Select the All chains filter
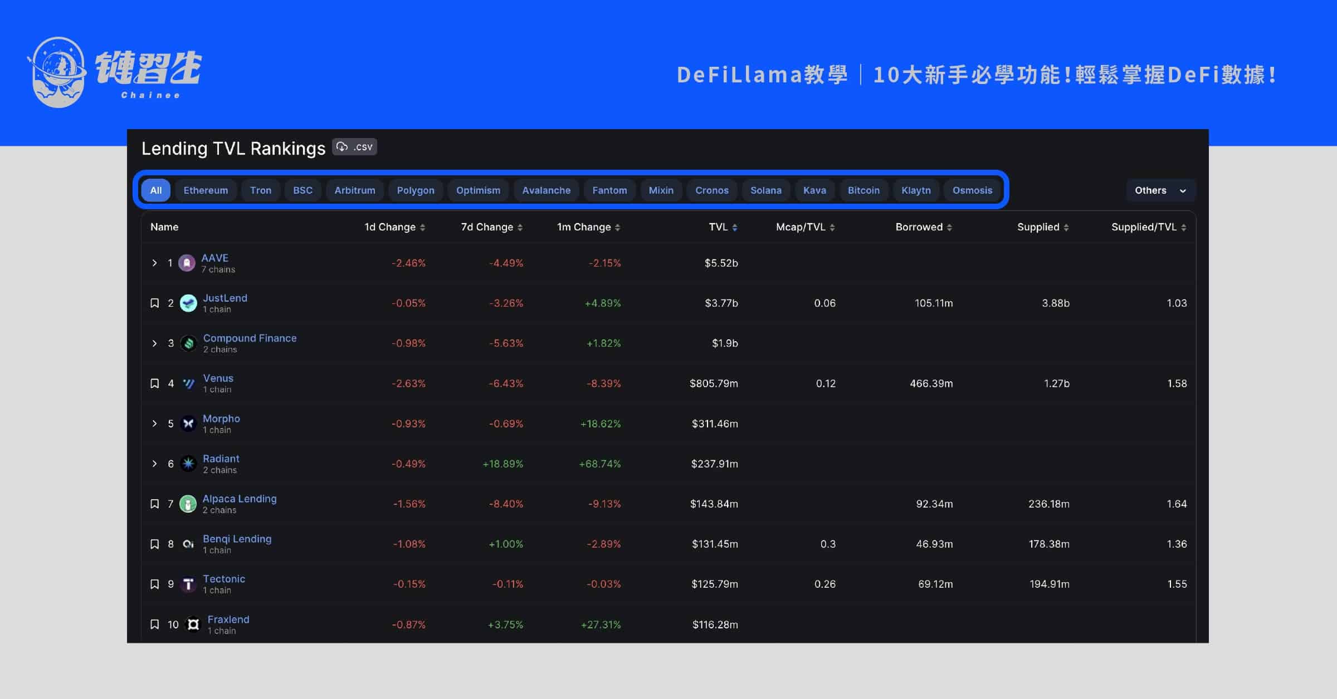The image size is (1337, 699). coord(156,190)
